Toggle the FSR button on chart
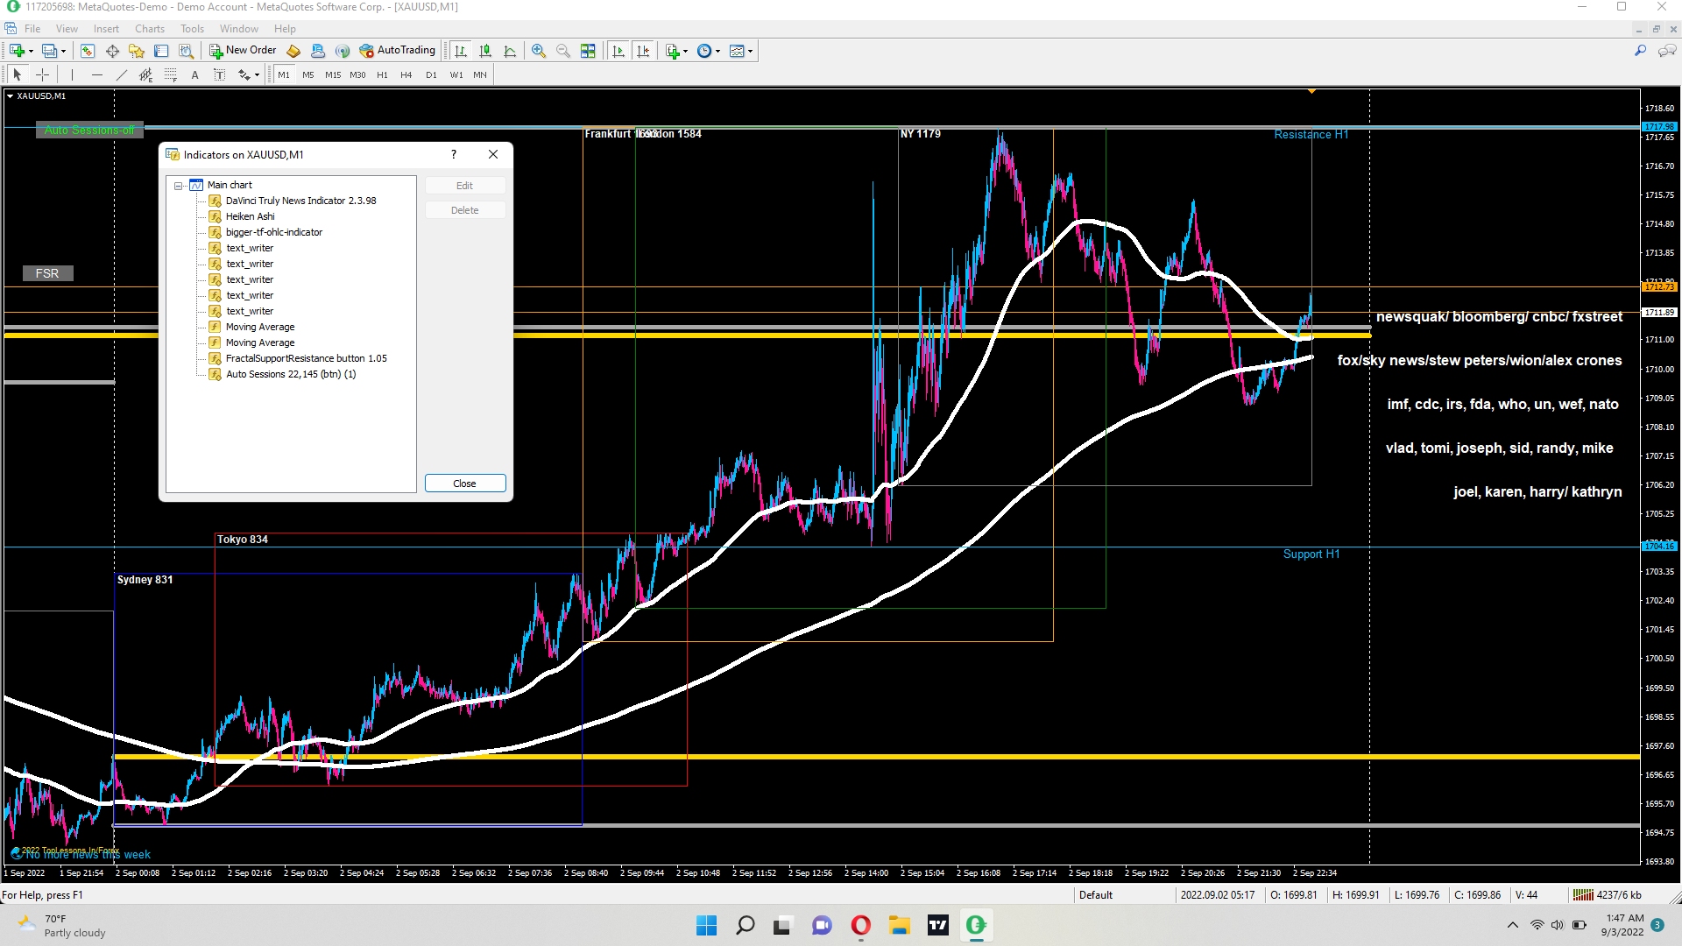1682x946 pixels. (47, 273)
